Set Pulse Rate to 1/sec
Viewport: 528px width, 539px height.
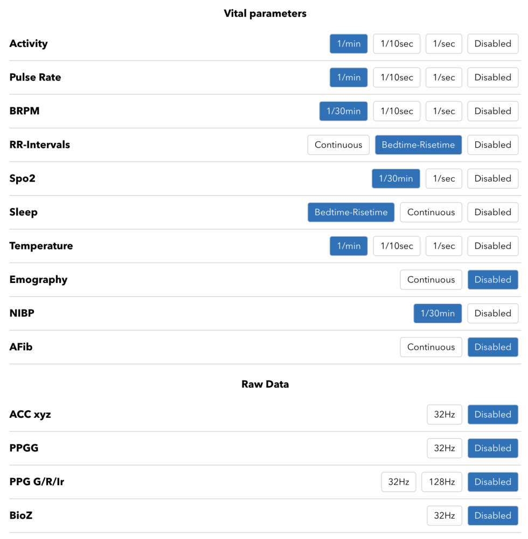(444, 78)
